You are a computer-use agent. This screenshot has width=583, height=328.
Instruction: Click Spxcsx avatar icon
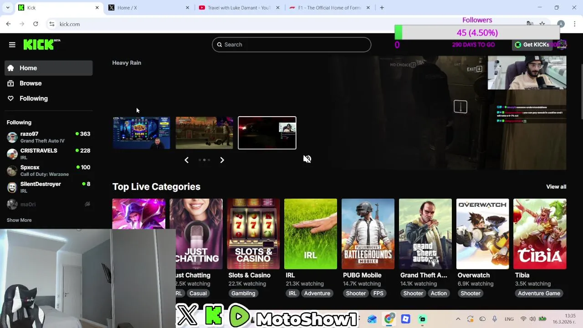click(12, 170)
